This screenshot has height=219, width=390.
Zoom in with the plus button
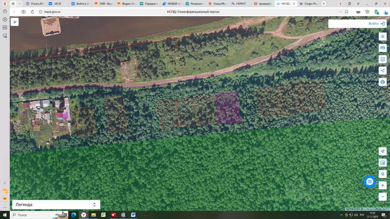pos(383,185)
